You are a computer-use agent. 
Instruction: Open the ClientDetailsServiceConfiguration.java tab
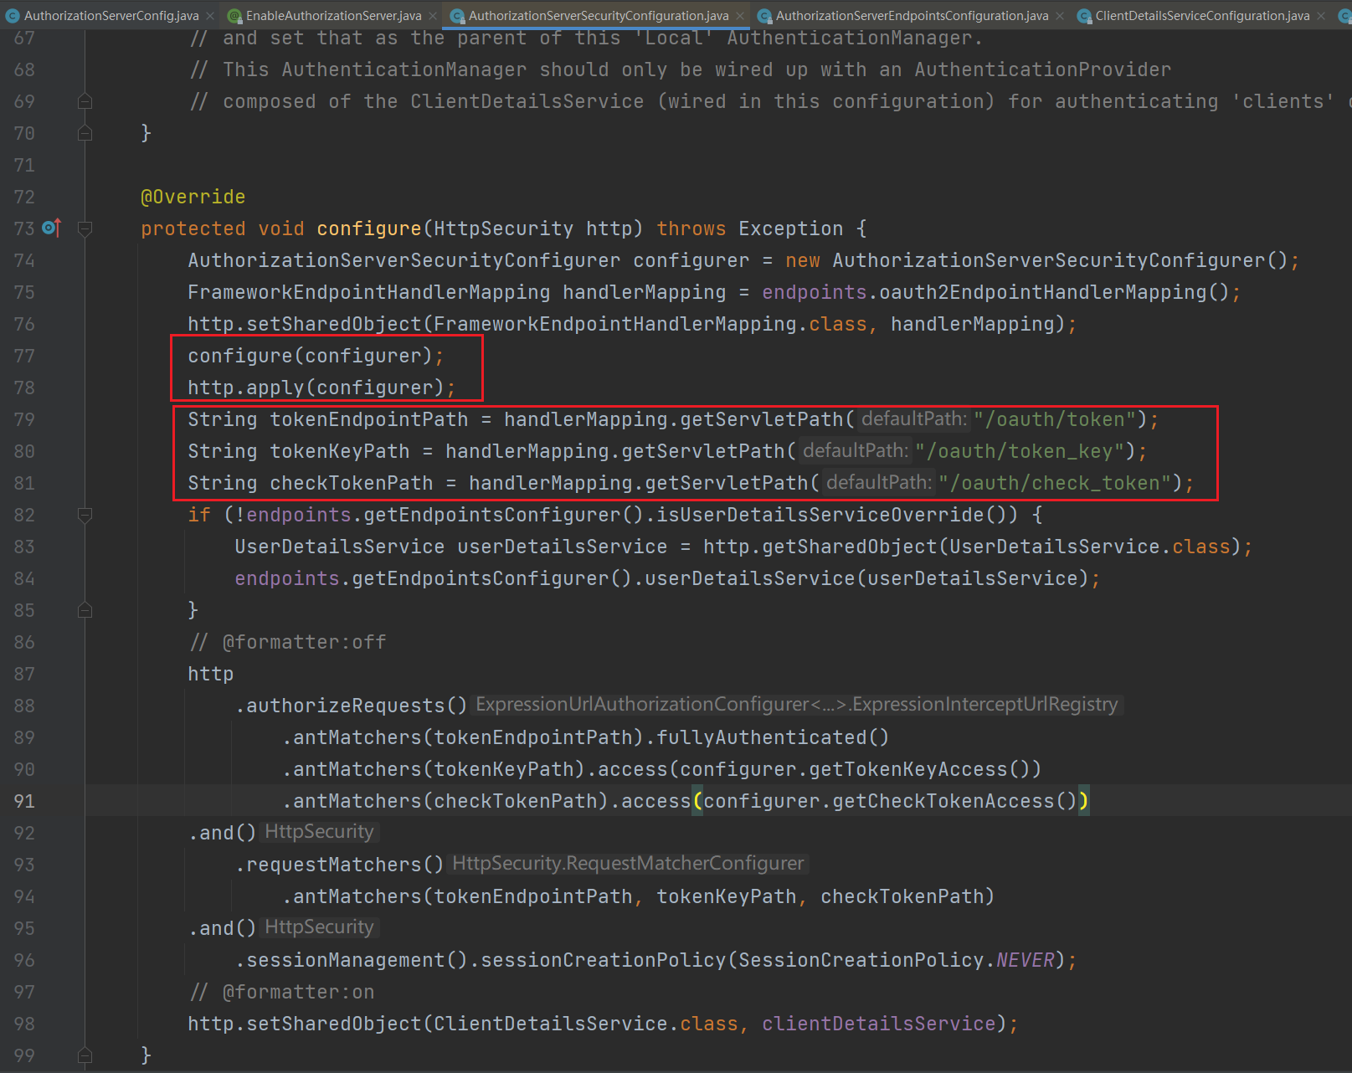[x=1201, y=16]
